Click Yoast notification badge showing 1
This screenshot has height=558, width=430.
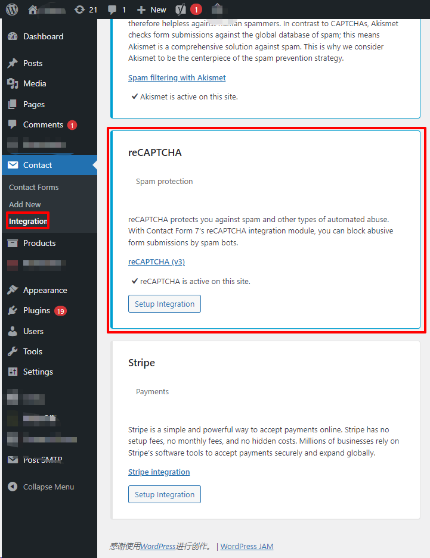(196, 10)
